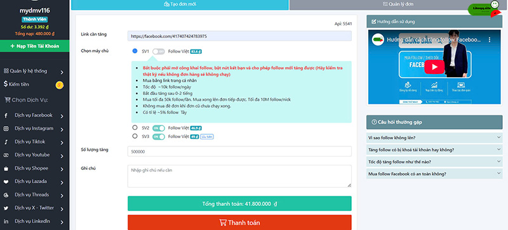This screenshot has width=508, height=230.
Task: Expand Dịch vụ Instagram chevron
Action: tap(62, 129)
